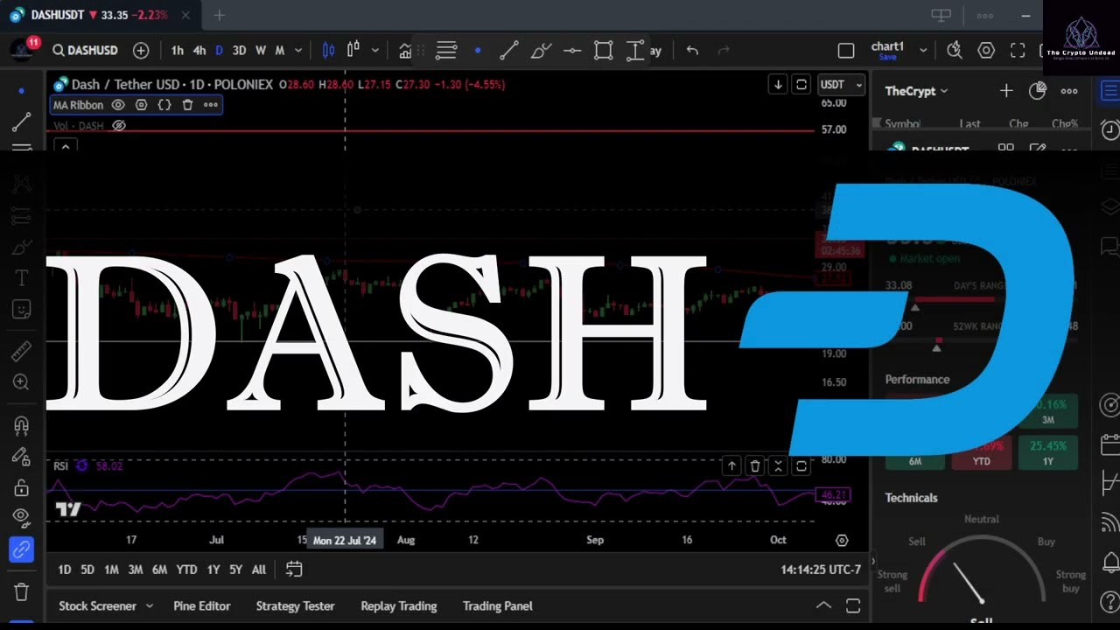
Task: Show the hidden Vol DASH indicator
Action: pos(119,126)
